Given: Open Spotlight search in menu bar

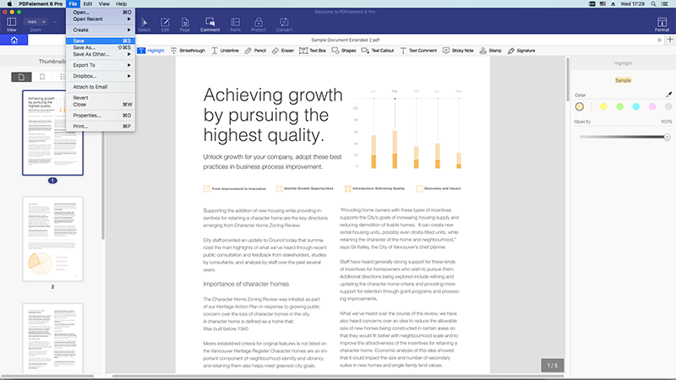Looking at the screenshot, I should click(x=653, y=4).
